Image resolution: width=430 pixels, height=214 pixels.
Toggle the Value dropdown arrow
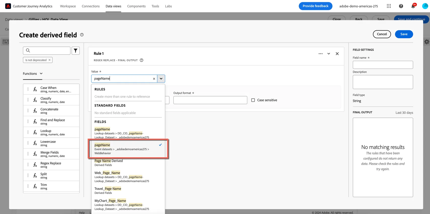point(161,79)
